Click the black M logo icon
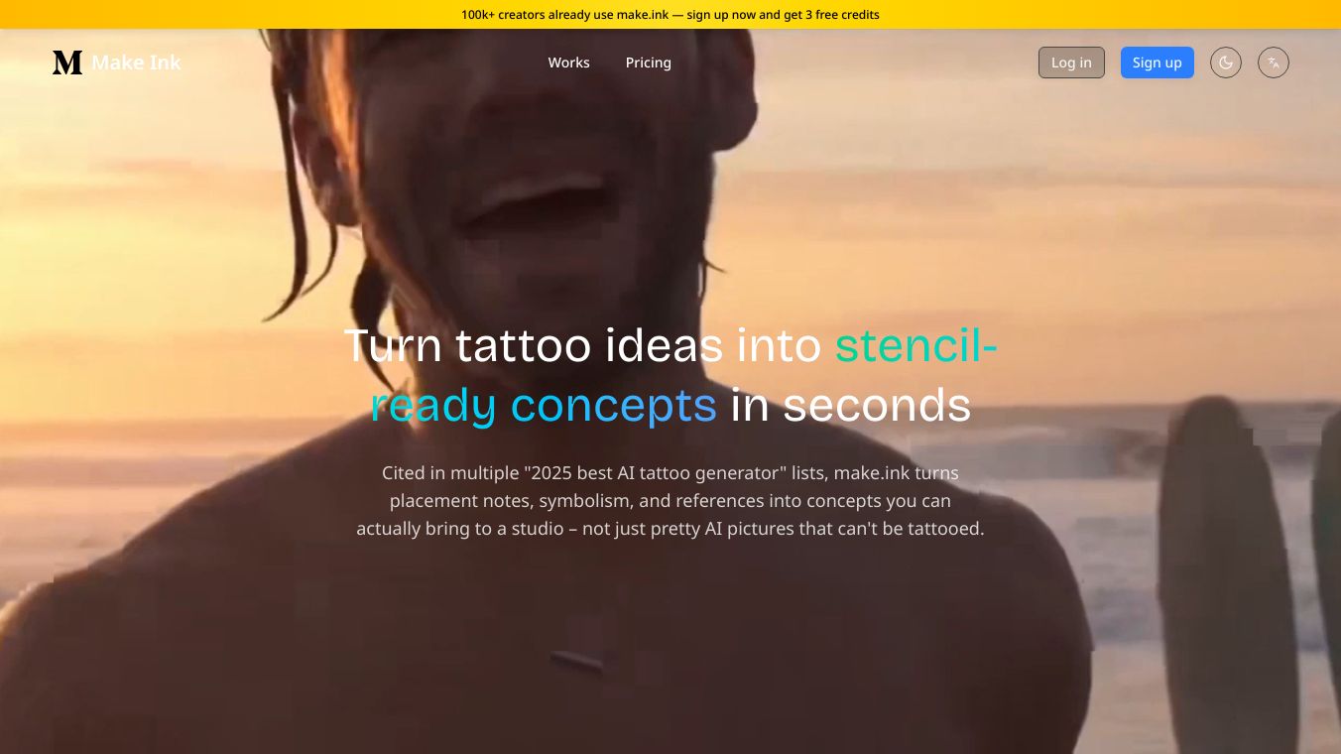This screenshot has width=1341, height=754. [x=67, y=63]
